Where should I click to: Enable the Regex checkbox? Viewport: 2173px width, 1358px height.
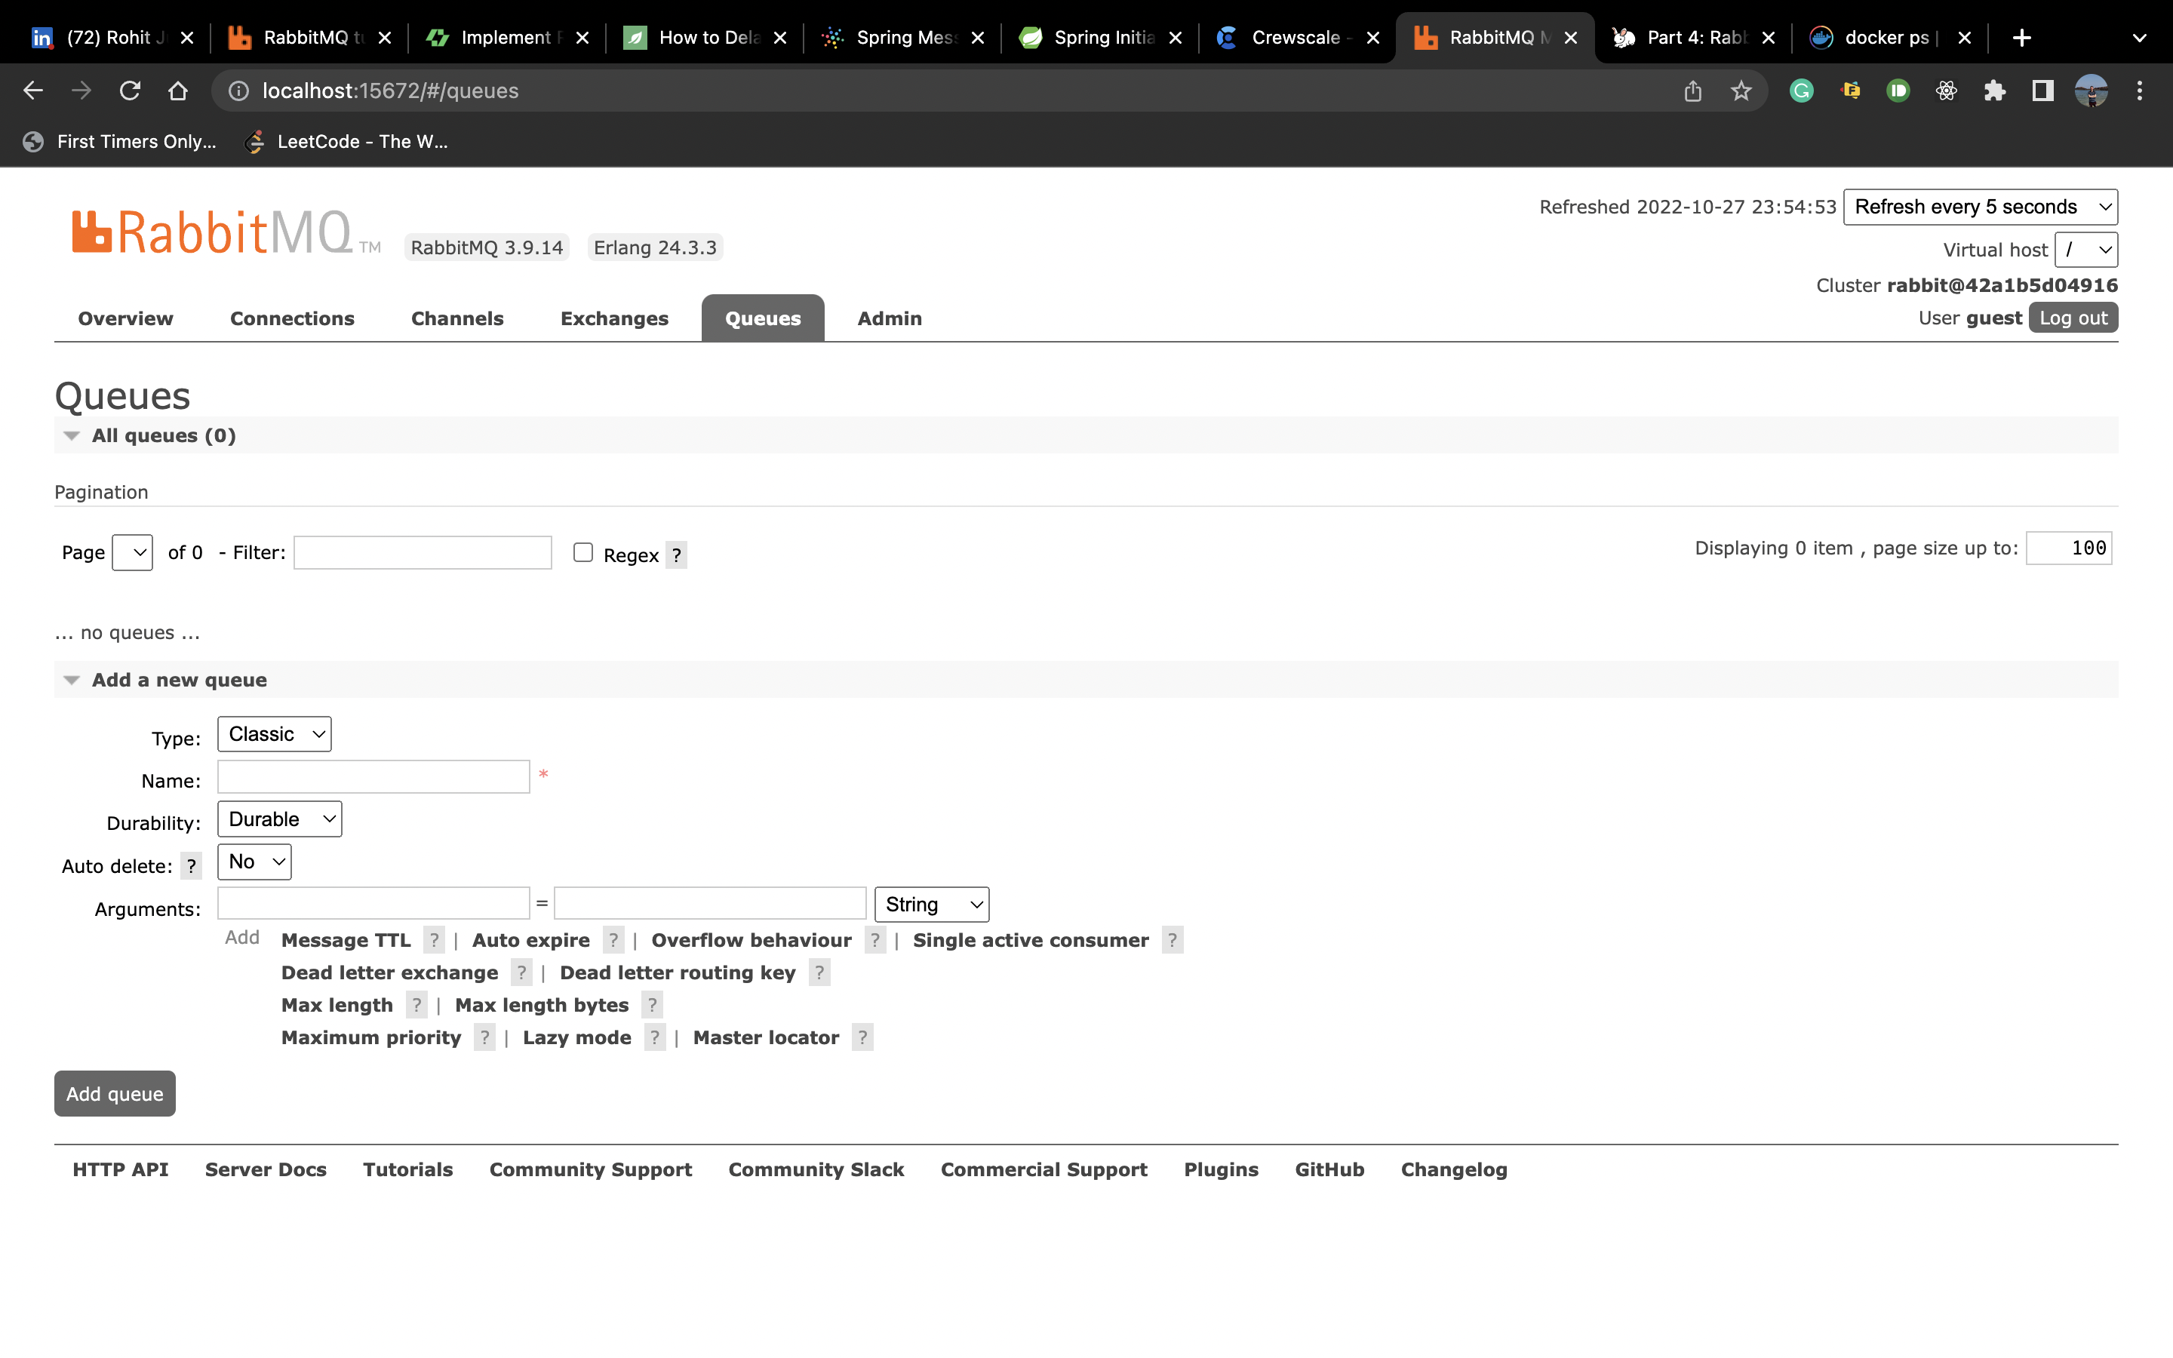click(x=582, y=552)
